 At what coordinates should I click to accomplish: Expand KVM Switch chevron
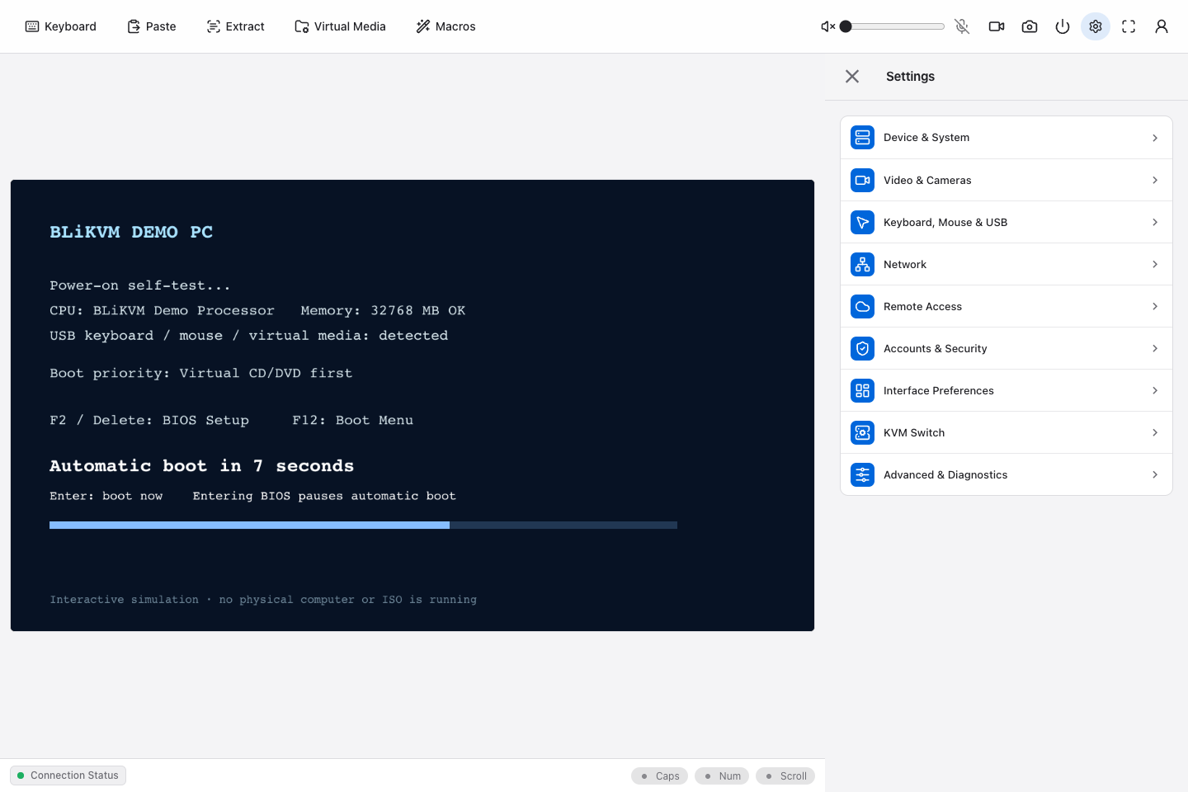pos(1155,432)
